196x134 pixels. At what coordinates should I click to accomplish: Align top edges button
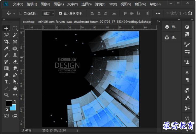coord(125,13)
